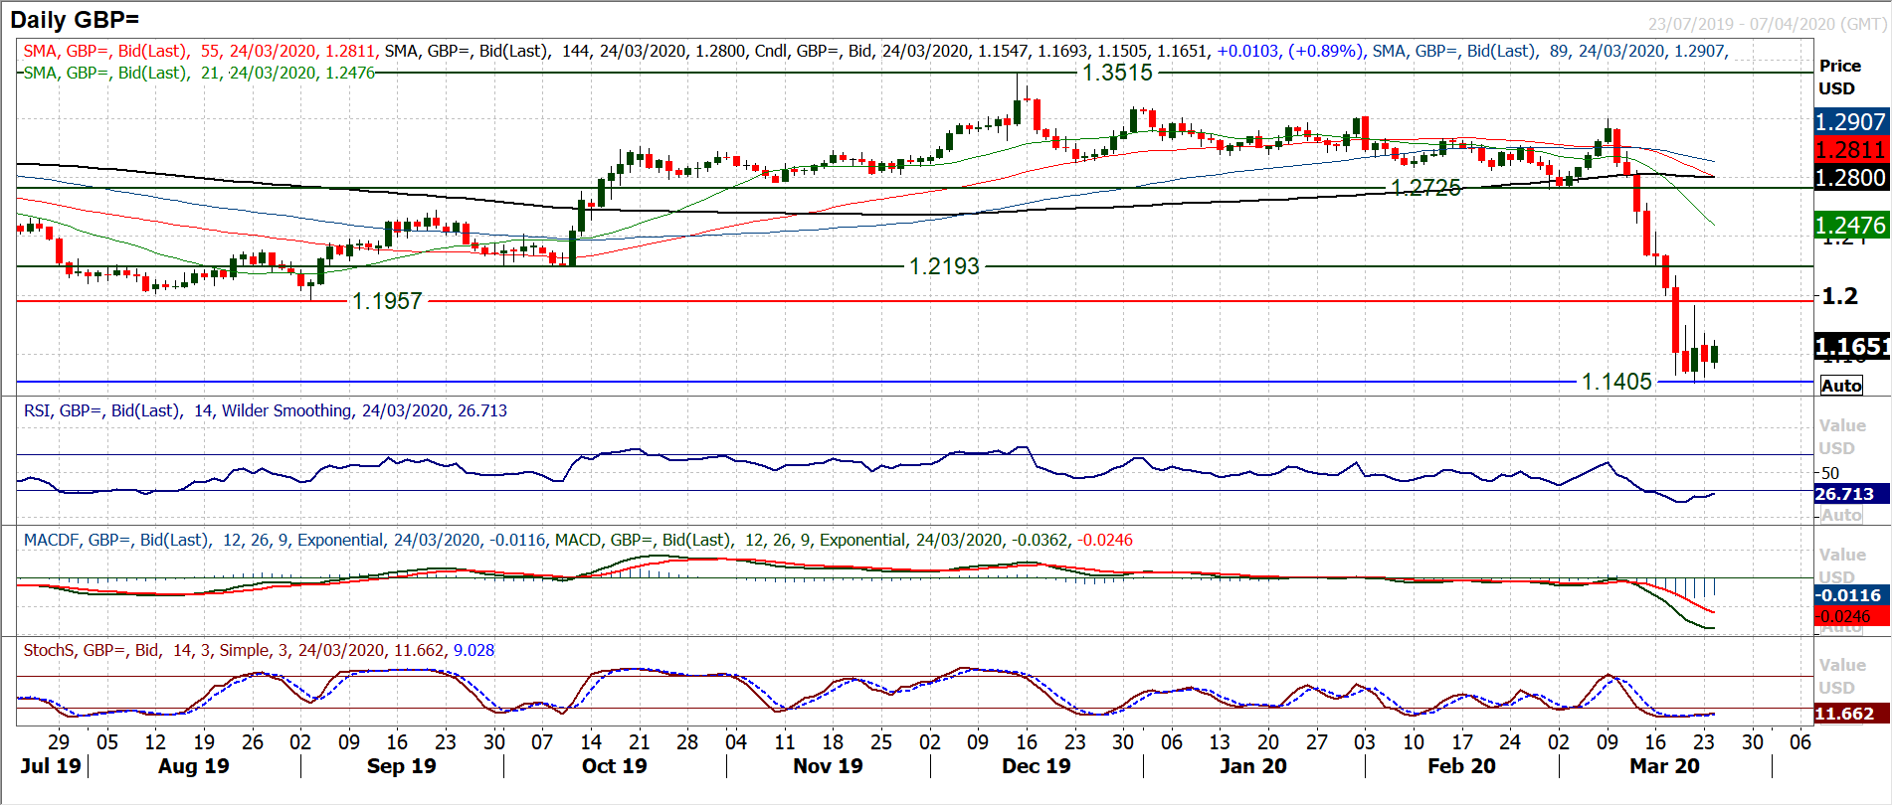Click the Jan 20 month label

1253,766
